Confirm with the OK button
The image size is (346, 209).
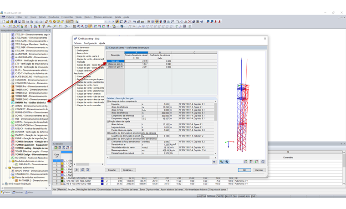pyautogui.click(x=244, y=170)
